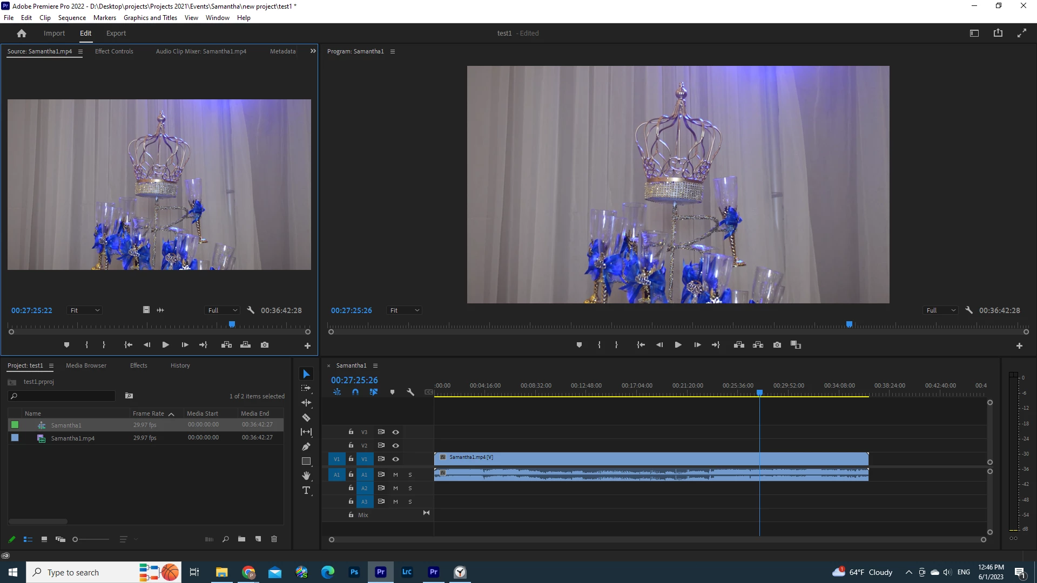Select the Ripple Edit tool
The width and height of the screenshot is (1037, 583).
click(x=306, y=403)
